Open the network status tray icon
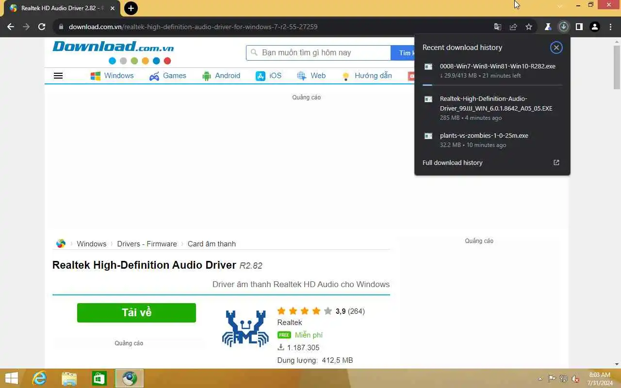The width and height of the screenshot is (621, 388). (564, 379)
